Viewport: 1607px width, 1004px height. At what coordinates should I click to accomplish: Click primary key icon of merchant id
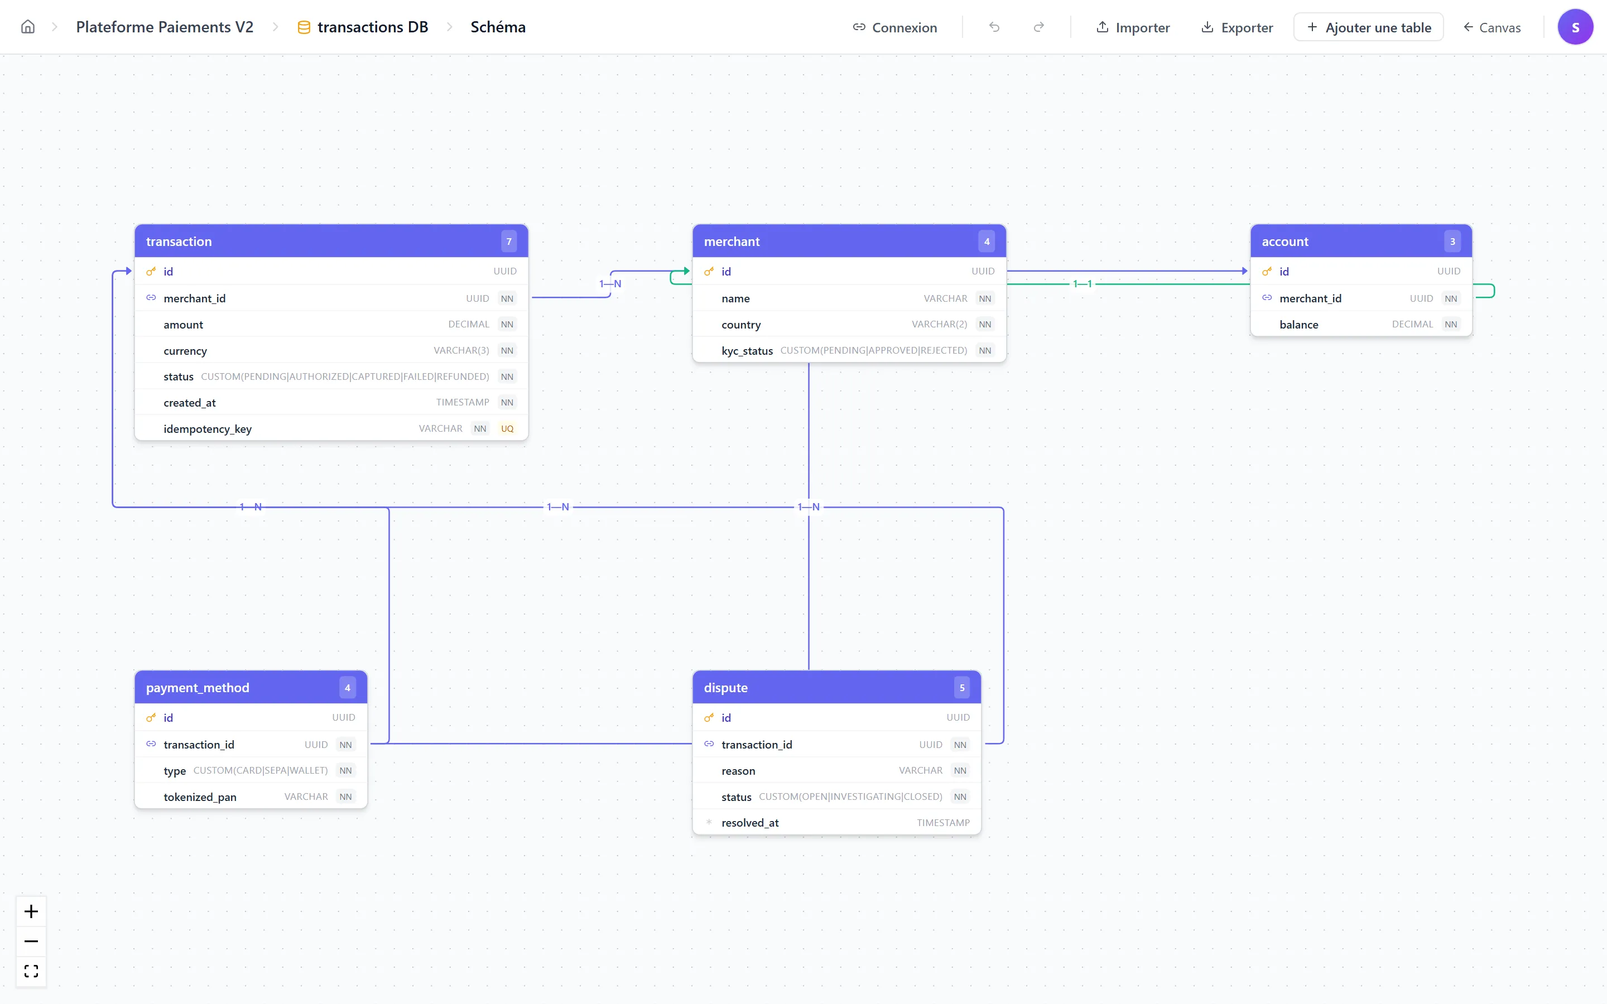(709, 271)
